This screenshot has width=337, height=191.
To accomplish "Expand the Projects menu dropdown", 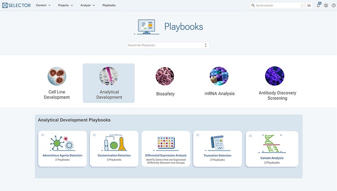I will pyautogui.click(x=66, y=5).
